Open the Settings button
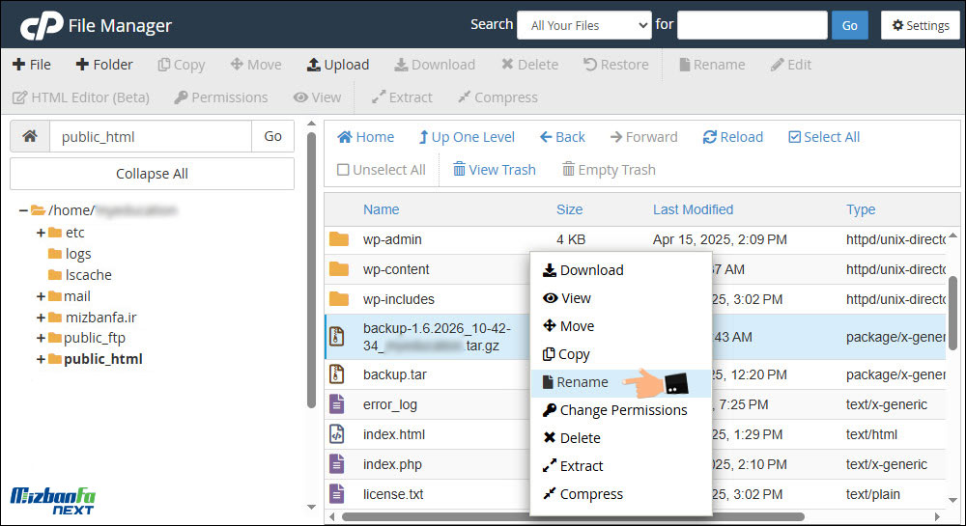This screenshot has height=526, width=966. pos(920,25)
